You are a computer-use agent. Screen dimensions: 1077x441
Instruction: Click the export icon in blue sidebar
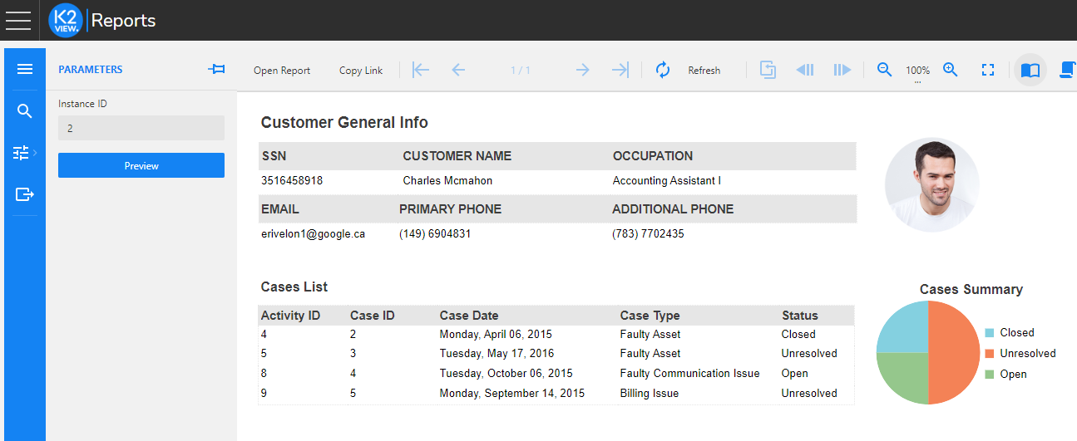(25, 194)
